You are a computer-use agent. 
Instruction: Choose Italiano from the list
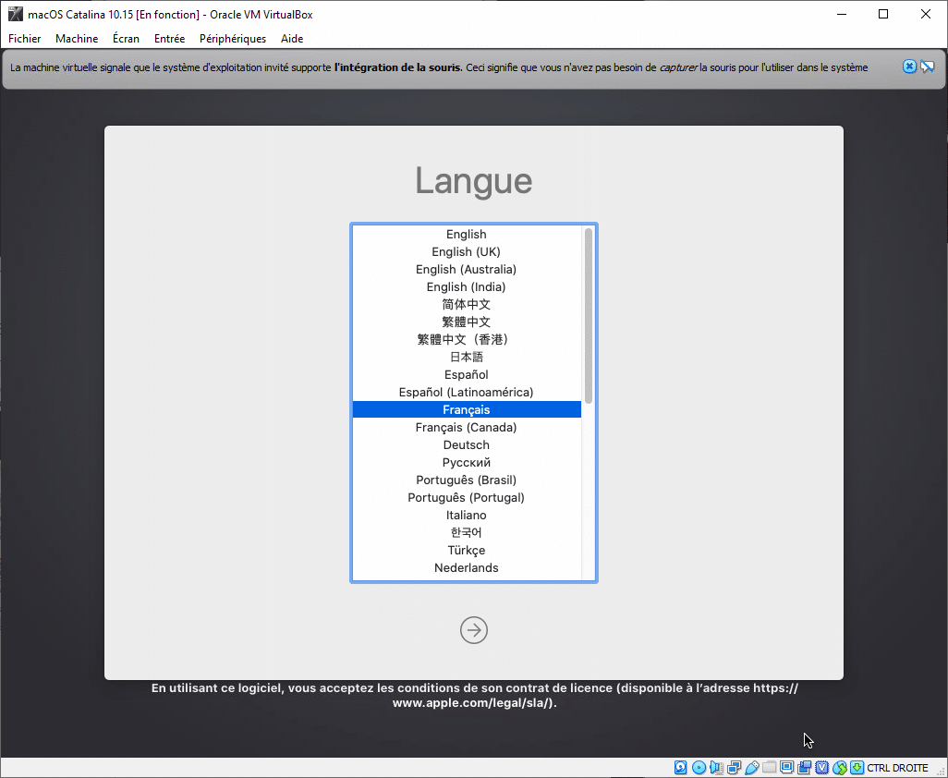[466, 515]
